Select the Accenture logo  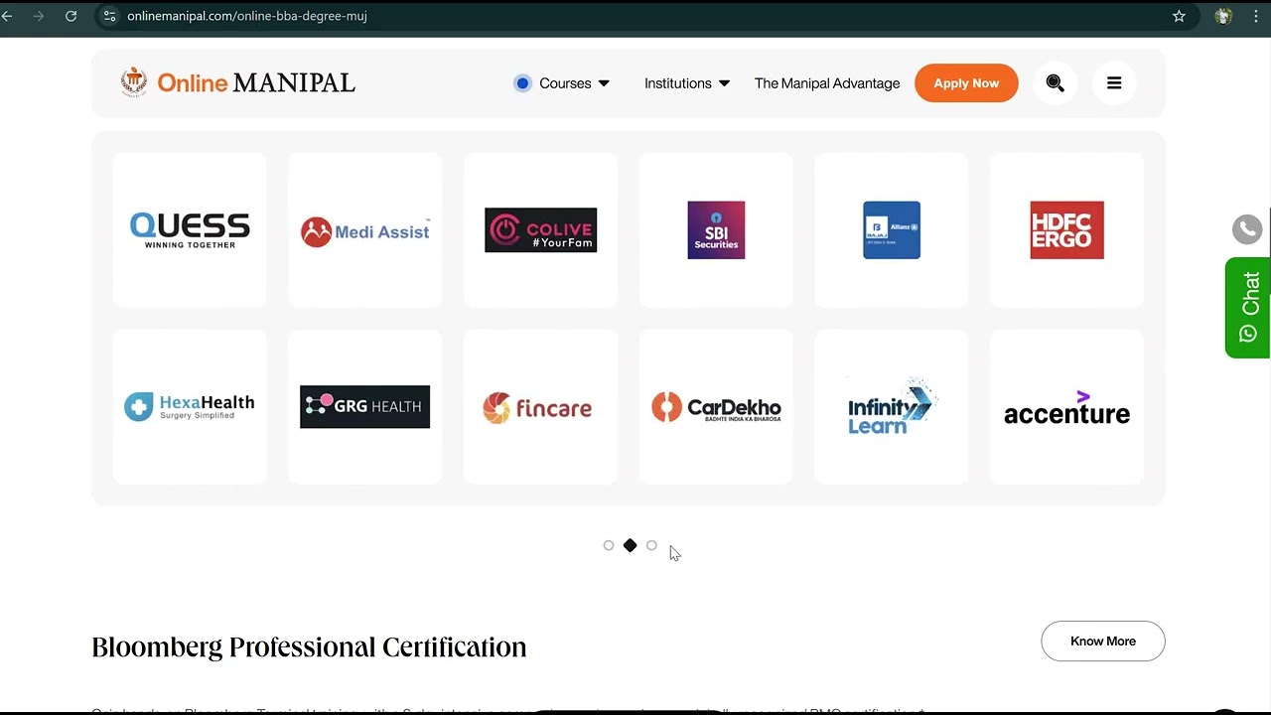[x=1066, y=408]
